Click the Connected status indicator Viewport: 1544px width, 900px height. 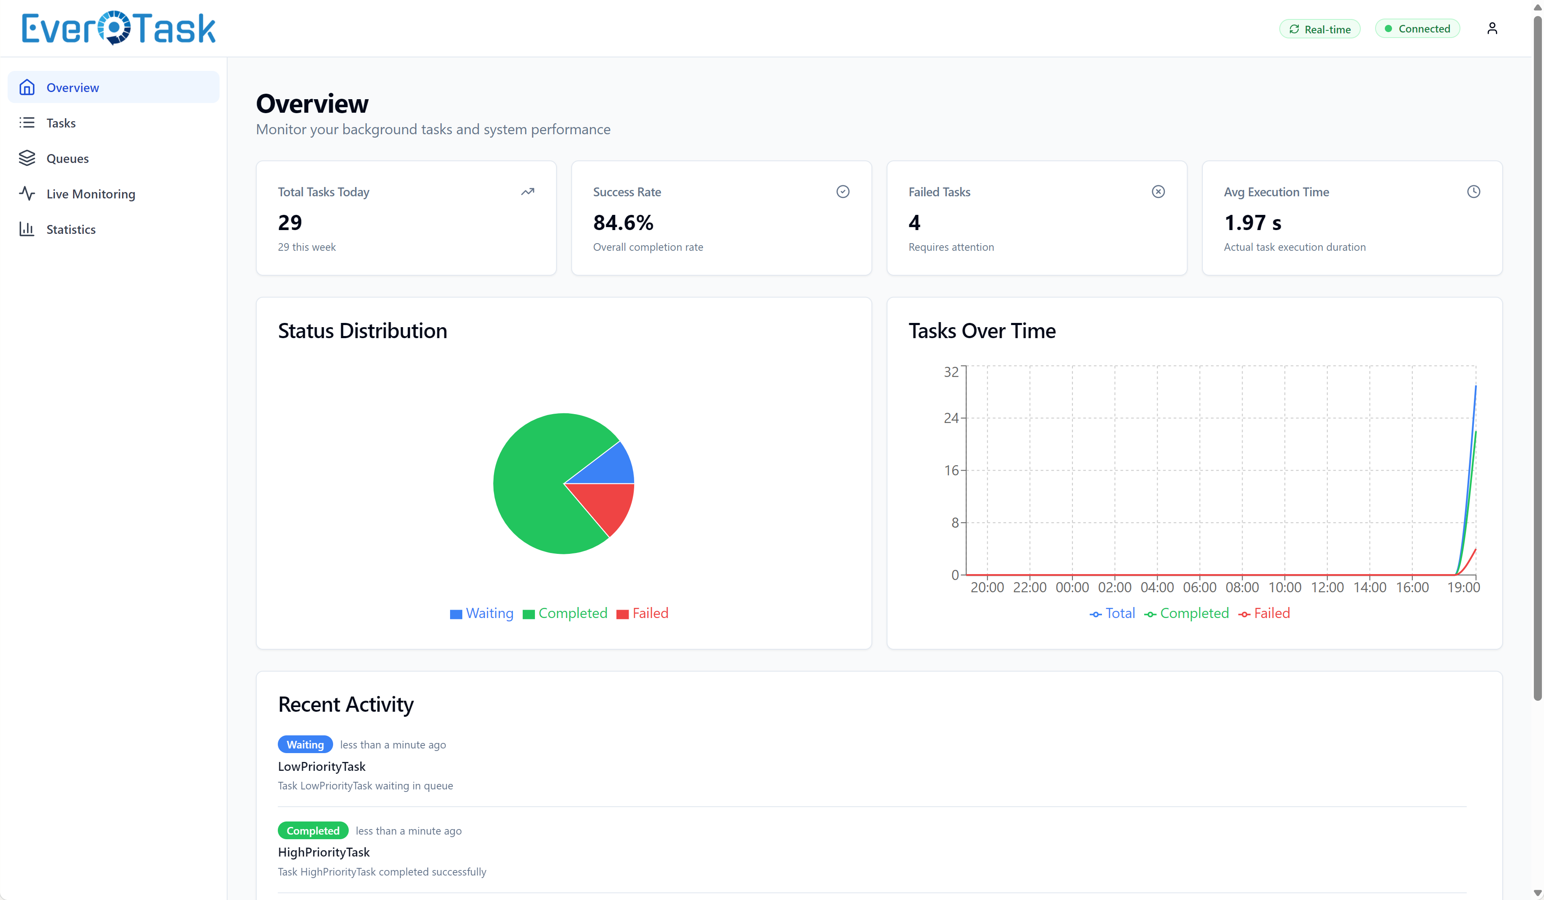coord(1418,28)
